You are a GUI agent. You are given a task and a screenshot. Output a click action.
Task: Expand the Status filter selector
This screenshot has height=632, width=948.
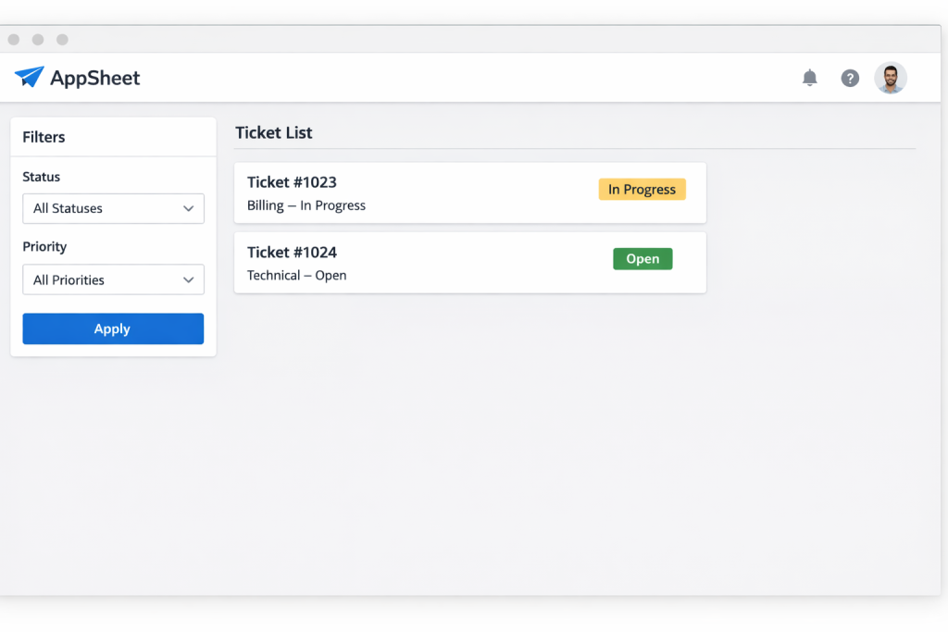(x=113, y=208)
